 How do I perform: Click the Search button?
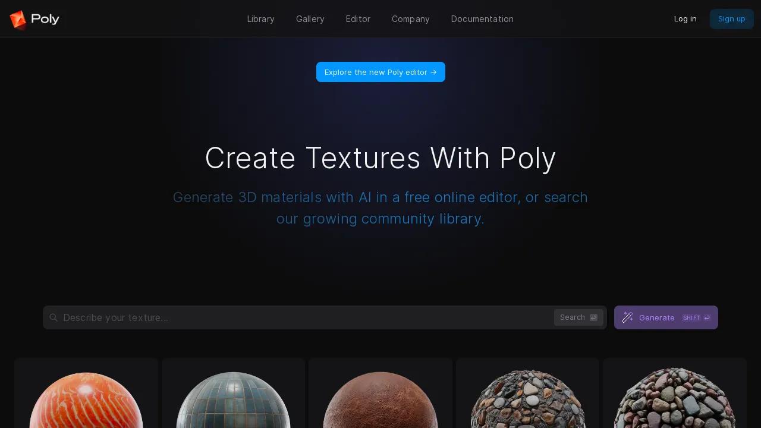[578, 317]
